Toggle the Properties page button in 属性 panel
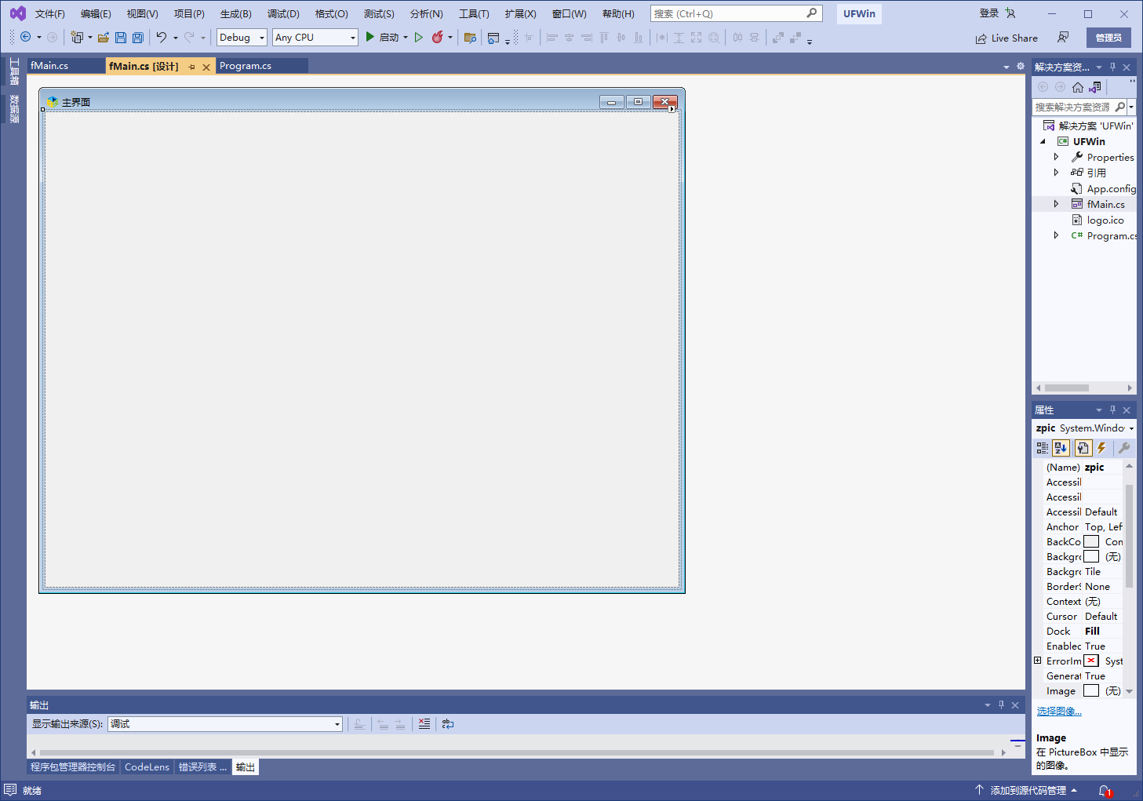The image size is (1143, 801). 1083,448
